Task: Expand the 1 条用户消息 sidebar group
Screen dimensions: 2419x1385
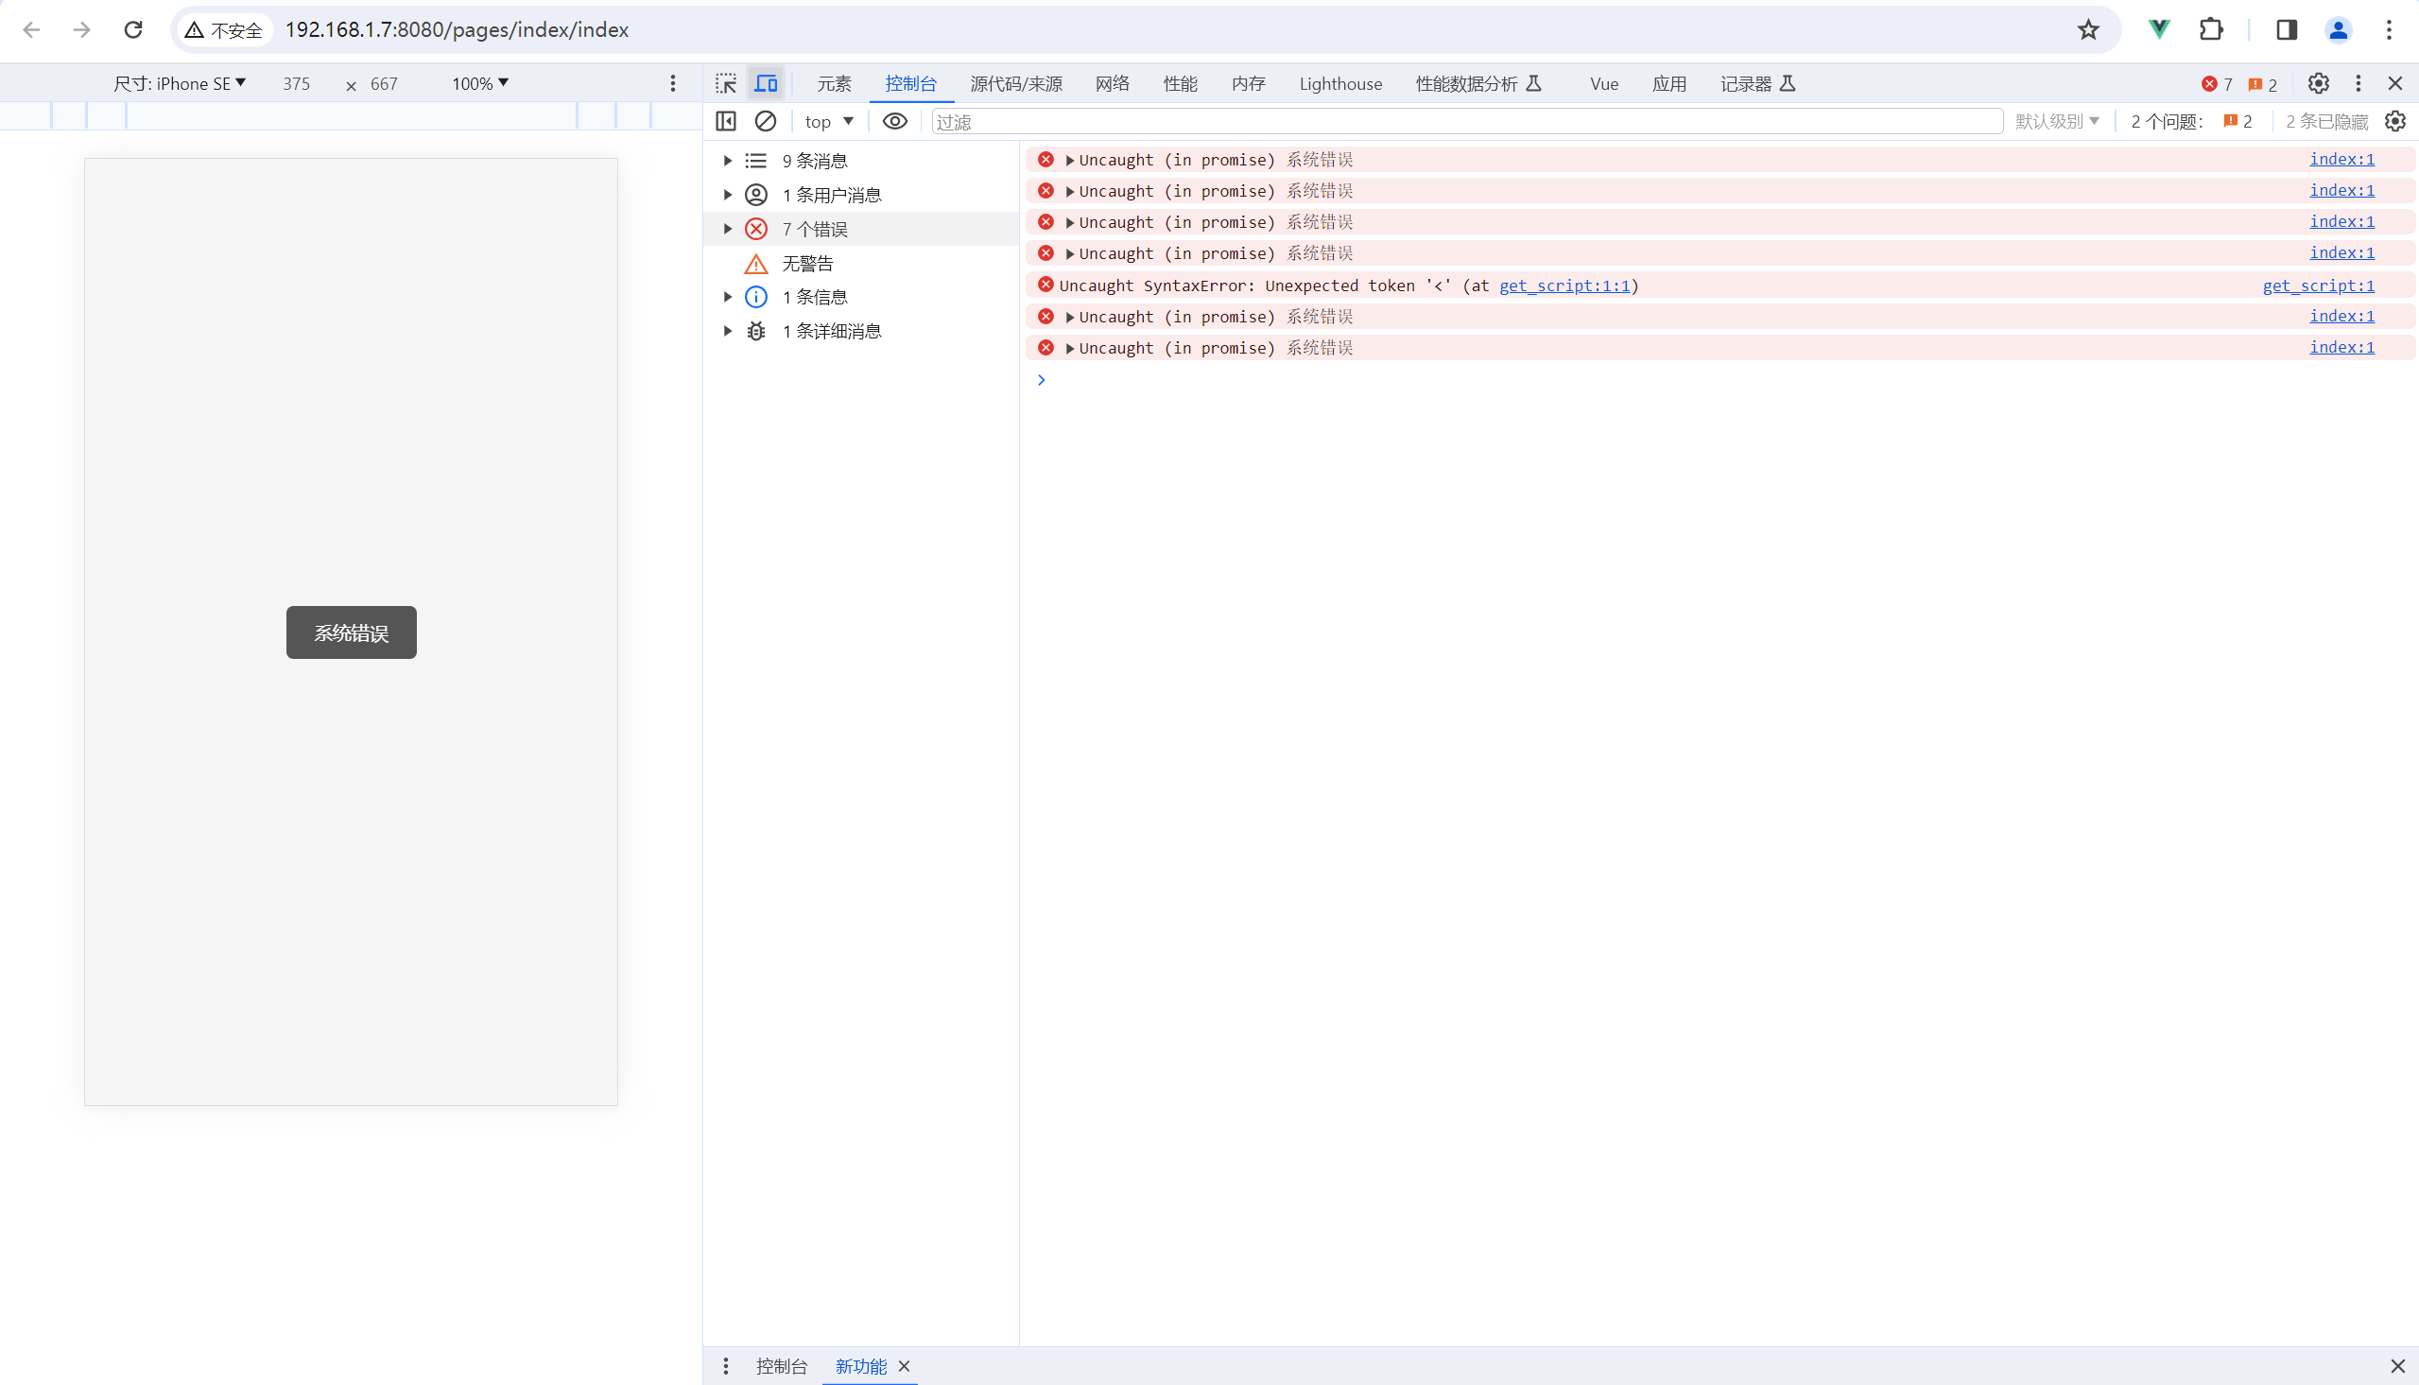Action: click(728, 195)
